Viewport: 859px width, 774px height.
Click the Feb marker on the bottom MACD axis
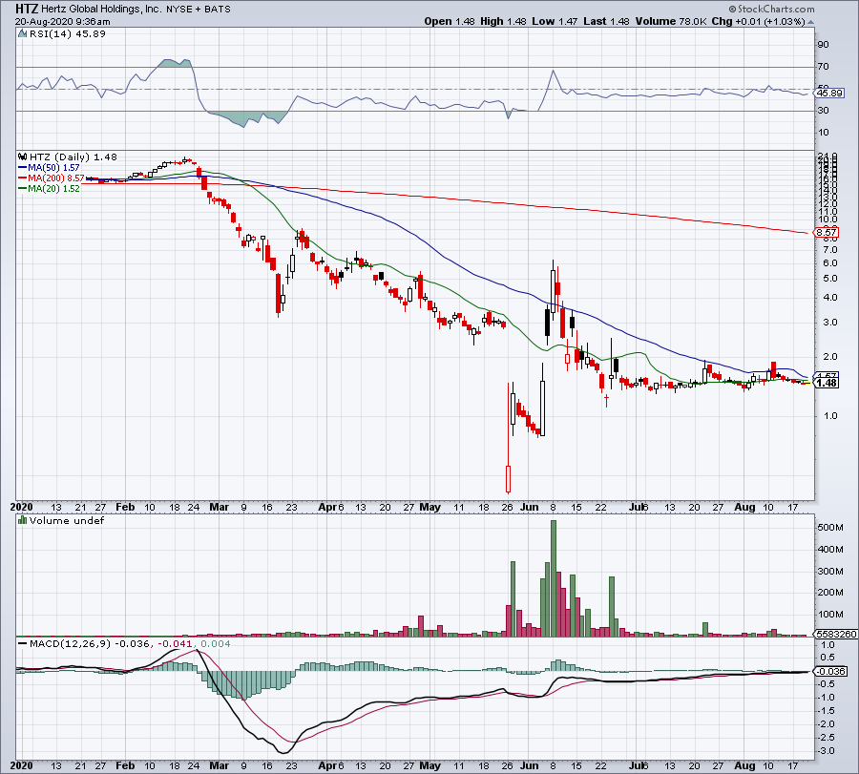(x=125, y=765)
